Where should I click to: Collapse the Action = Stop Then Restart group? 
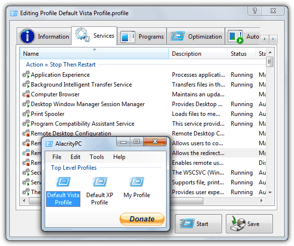click(61, 65)
